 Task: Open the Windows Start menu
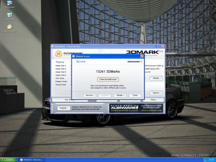pos(8,160)
